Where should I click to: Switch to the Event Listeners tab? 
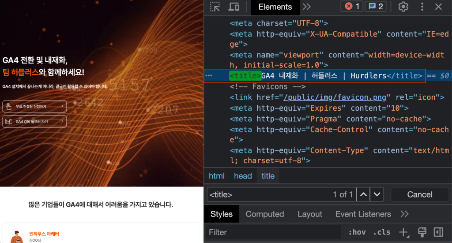coord(363,214)
